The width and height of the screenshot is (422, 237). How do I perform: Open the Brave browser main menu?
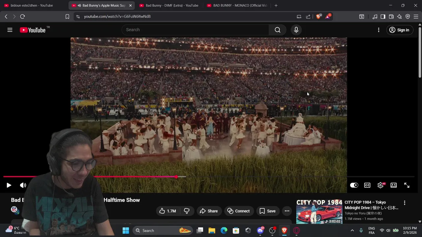click(416, 16)
